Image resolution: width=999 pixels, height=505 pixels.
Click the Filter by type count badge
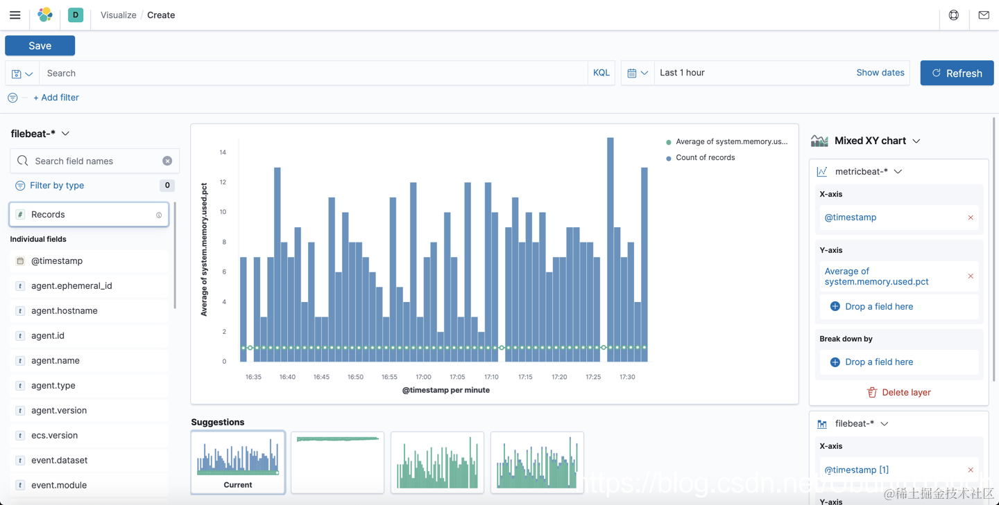click(166, 186)
